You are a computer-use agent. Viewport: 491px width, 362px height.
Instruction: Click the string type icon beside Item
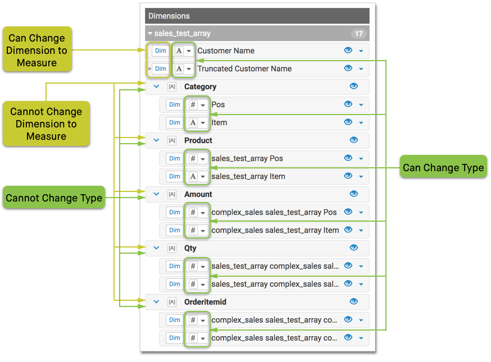193,123
